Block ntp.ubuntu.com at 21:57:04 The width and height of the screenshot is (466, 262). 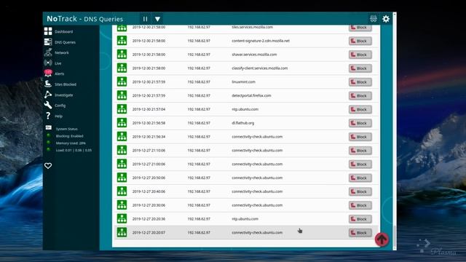360,109
